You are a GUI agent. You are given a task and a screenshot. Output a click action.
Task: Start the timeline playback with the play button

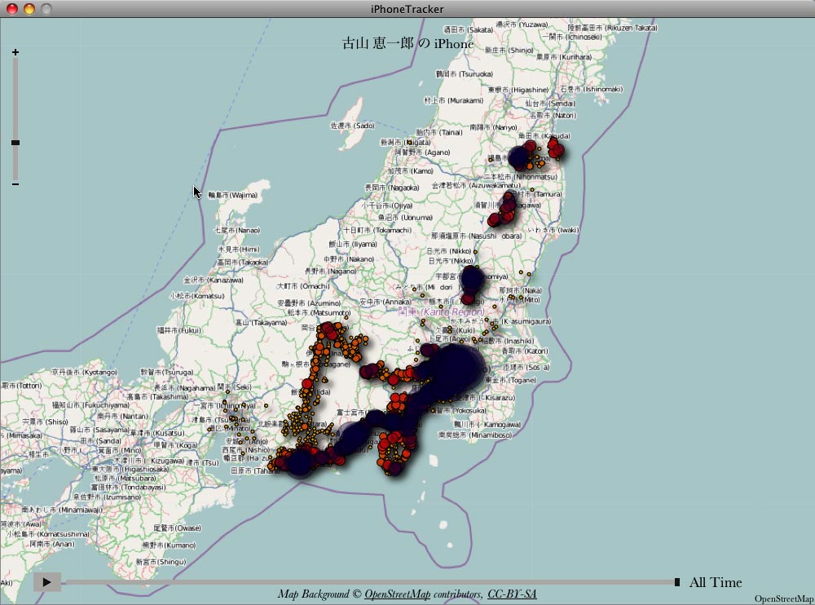[46, 582]
